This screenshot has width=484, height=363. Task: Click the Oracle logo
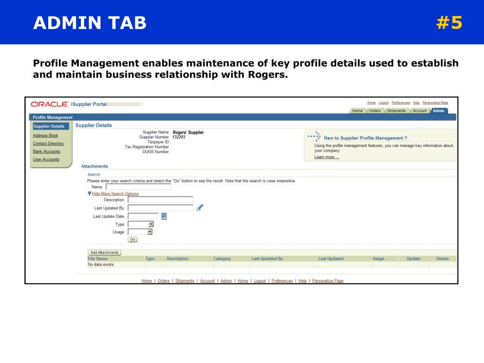click(49, 104)
